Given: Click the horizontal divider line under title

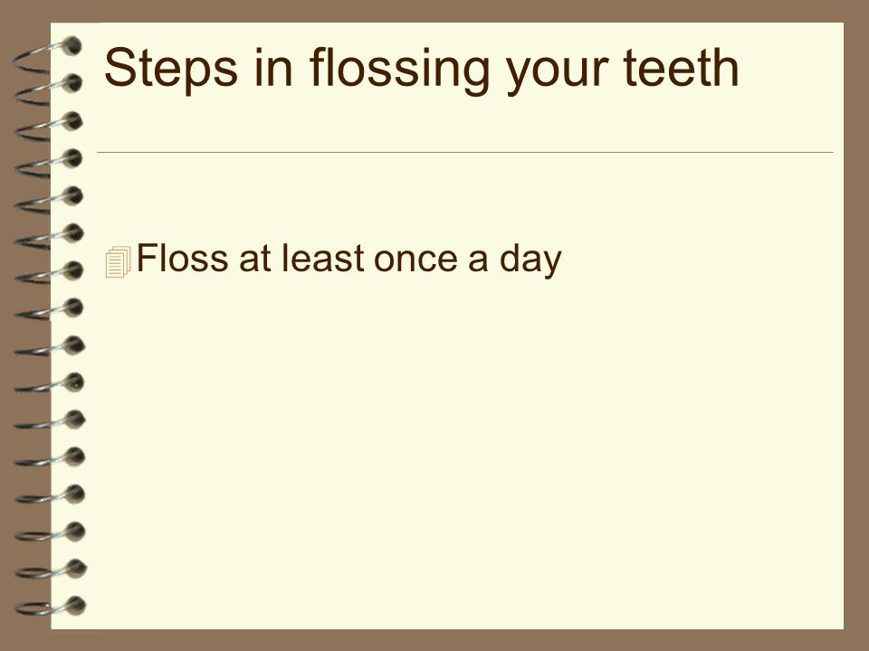Looking at the screenshot, I should point(465,152).
